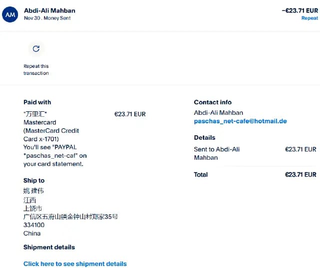
Task: Click the AM initials avatar
Action: 10,14
